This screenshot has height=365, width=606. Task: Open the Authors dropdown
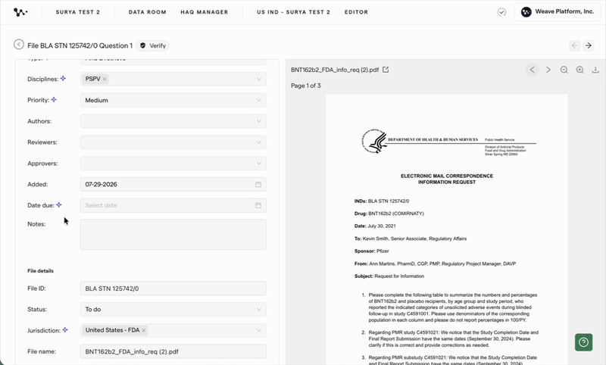(x=173, y=121)
